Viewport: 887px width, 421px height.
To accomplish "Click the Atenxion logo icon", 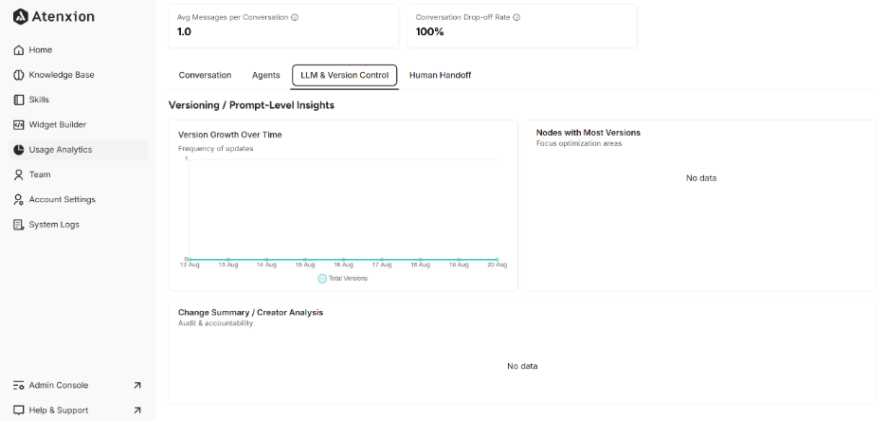I will (20, 16).
